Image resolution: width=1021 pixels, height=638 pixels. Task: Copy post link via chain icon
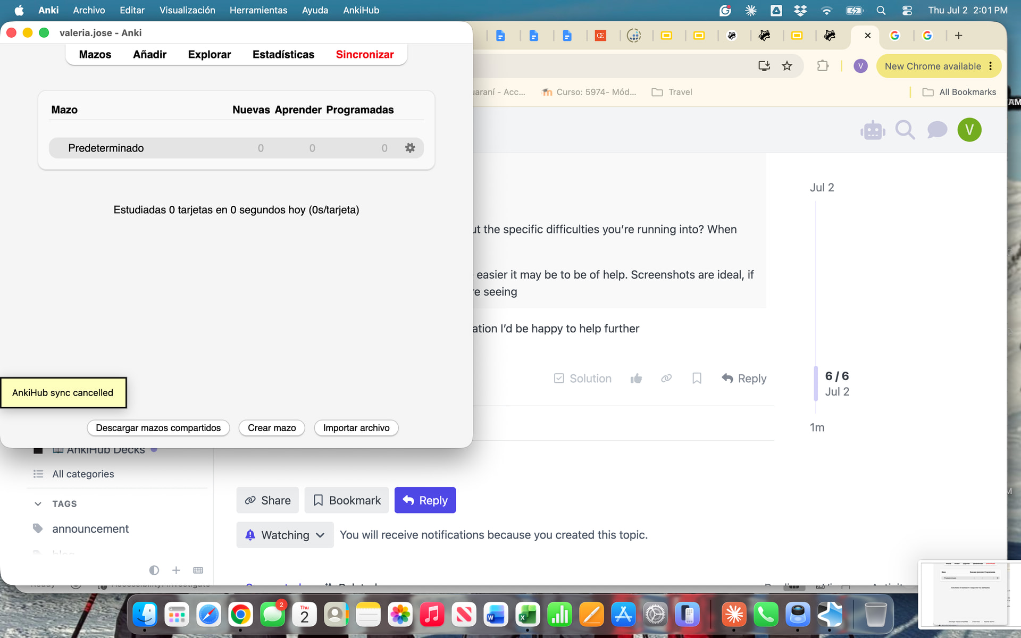tap(666, 379)
